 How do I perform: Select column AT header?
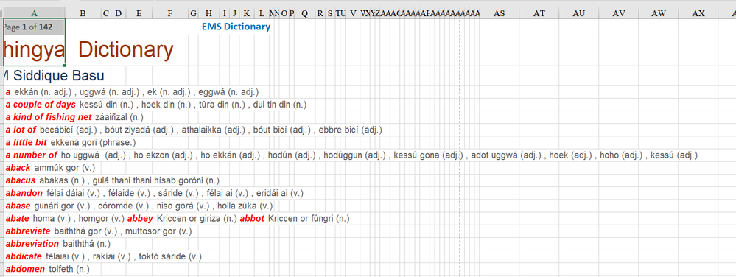click(x=539, y=13)
